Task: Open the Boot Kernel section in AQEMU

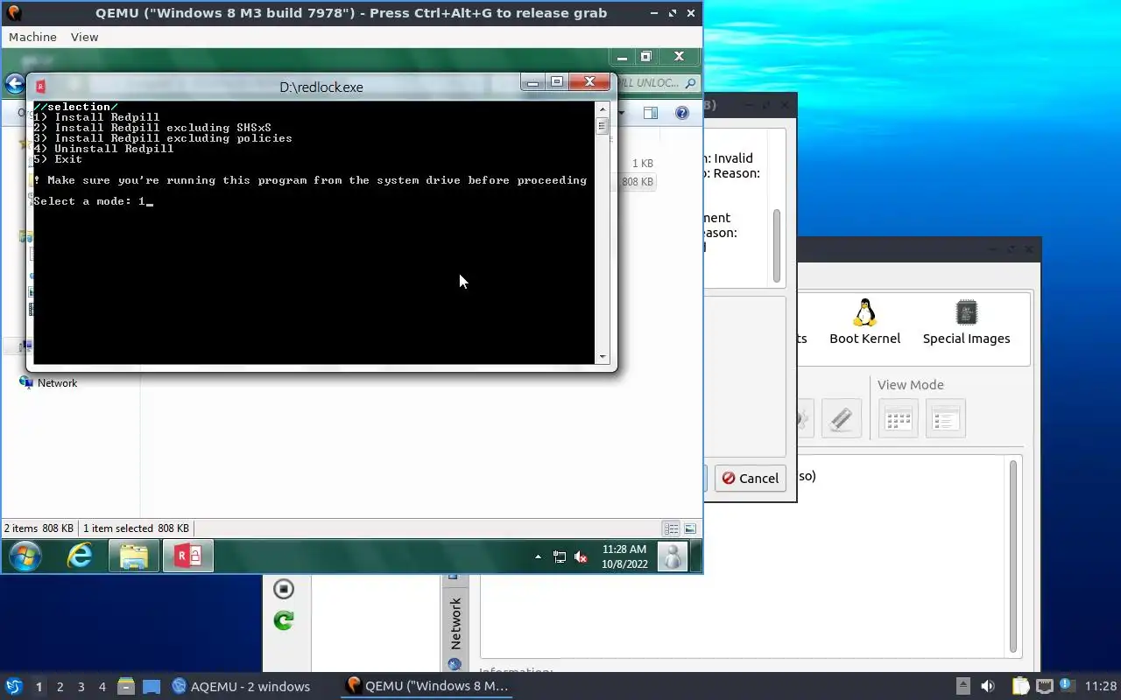Action: pyautogui.click(x=864, y=321)
